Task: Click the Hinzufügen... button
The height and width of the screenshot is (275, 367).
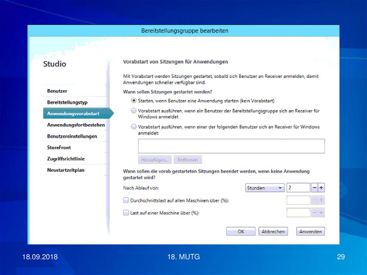Action: click(155, 160)
